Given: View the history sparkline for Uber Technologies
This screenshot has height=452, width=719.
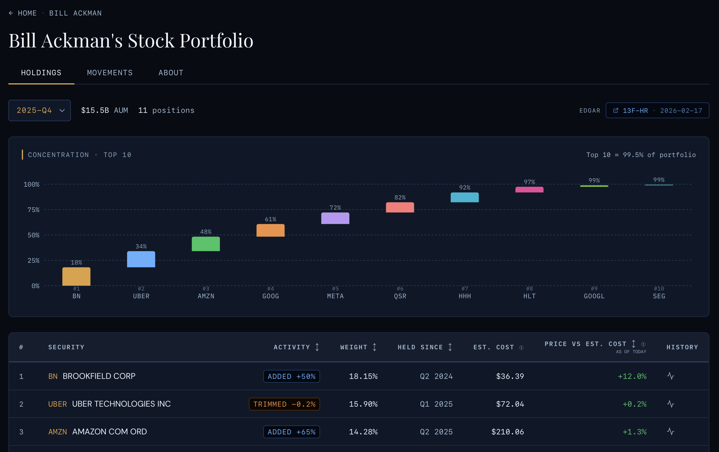Looking at the screenshot, I should click(x=671, y=404).
